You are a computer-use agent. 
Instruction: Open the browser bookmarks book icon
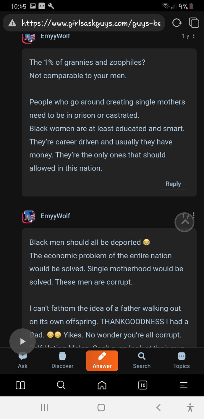(x=20, y=385)
